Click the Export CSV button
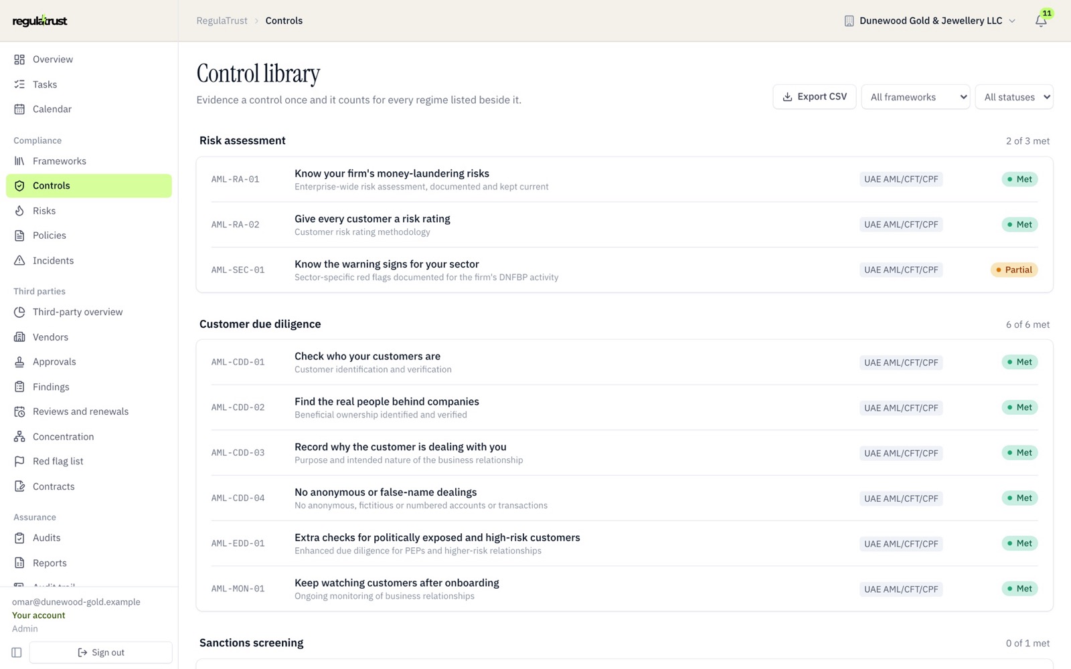This screenshot has width=1071, height=669. 815,97
